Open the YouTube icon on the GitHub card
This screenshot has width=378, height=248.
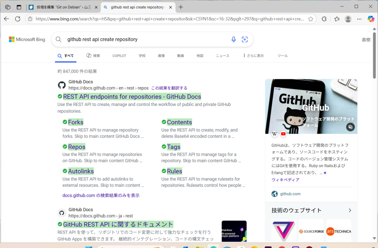point(283,134)
